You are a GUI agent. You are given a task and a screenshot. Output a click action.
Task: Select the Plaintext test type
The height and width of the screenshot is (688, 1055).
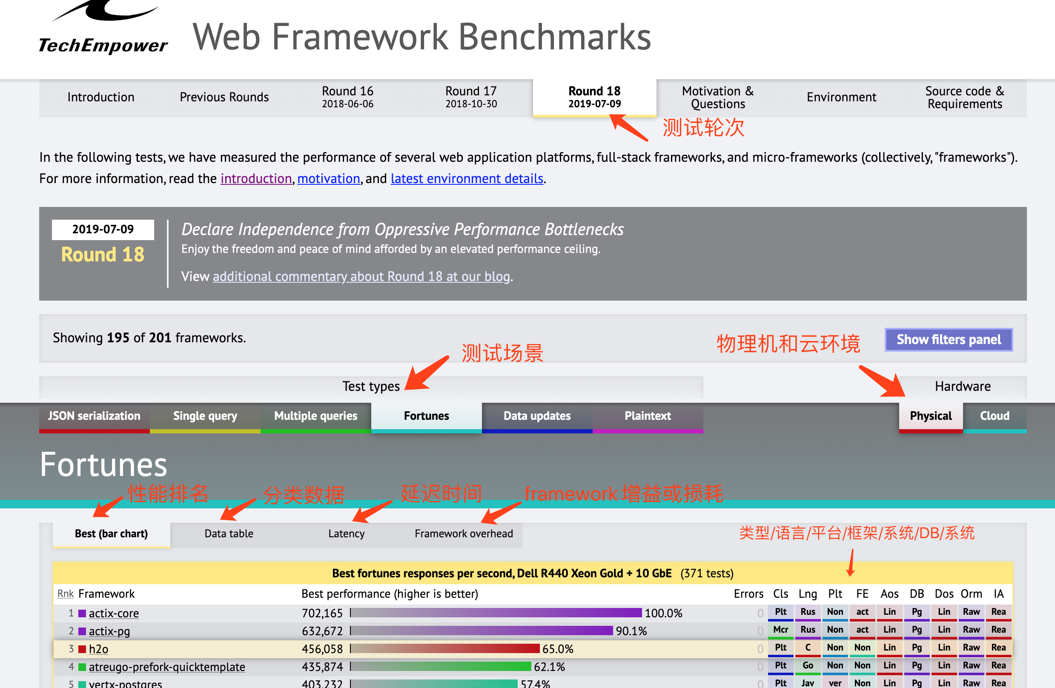pos(648,417)
